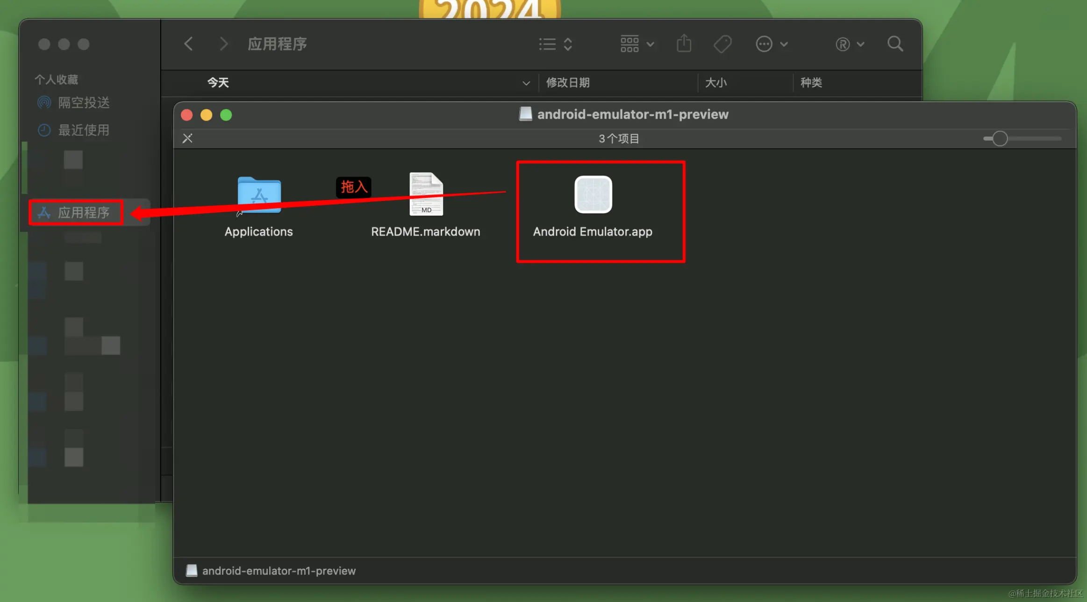Select the README.markdown file
Screen dimensions: 1087x602
(426, 194)
